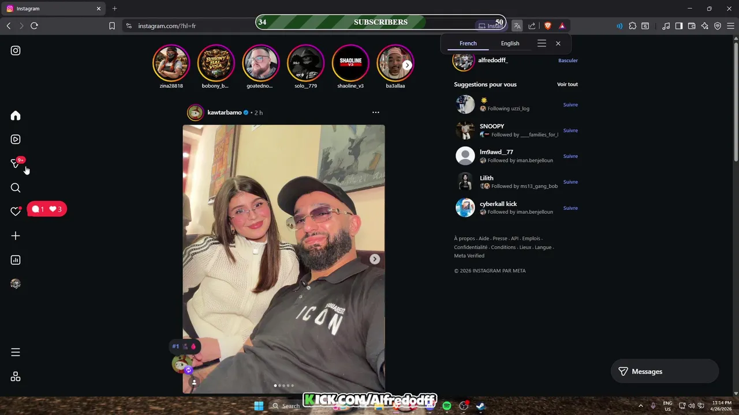Image resolution: width=739 pixels, height=415 pixels.
Task: Click the create new post plus icon
Action: (16, 236)
